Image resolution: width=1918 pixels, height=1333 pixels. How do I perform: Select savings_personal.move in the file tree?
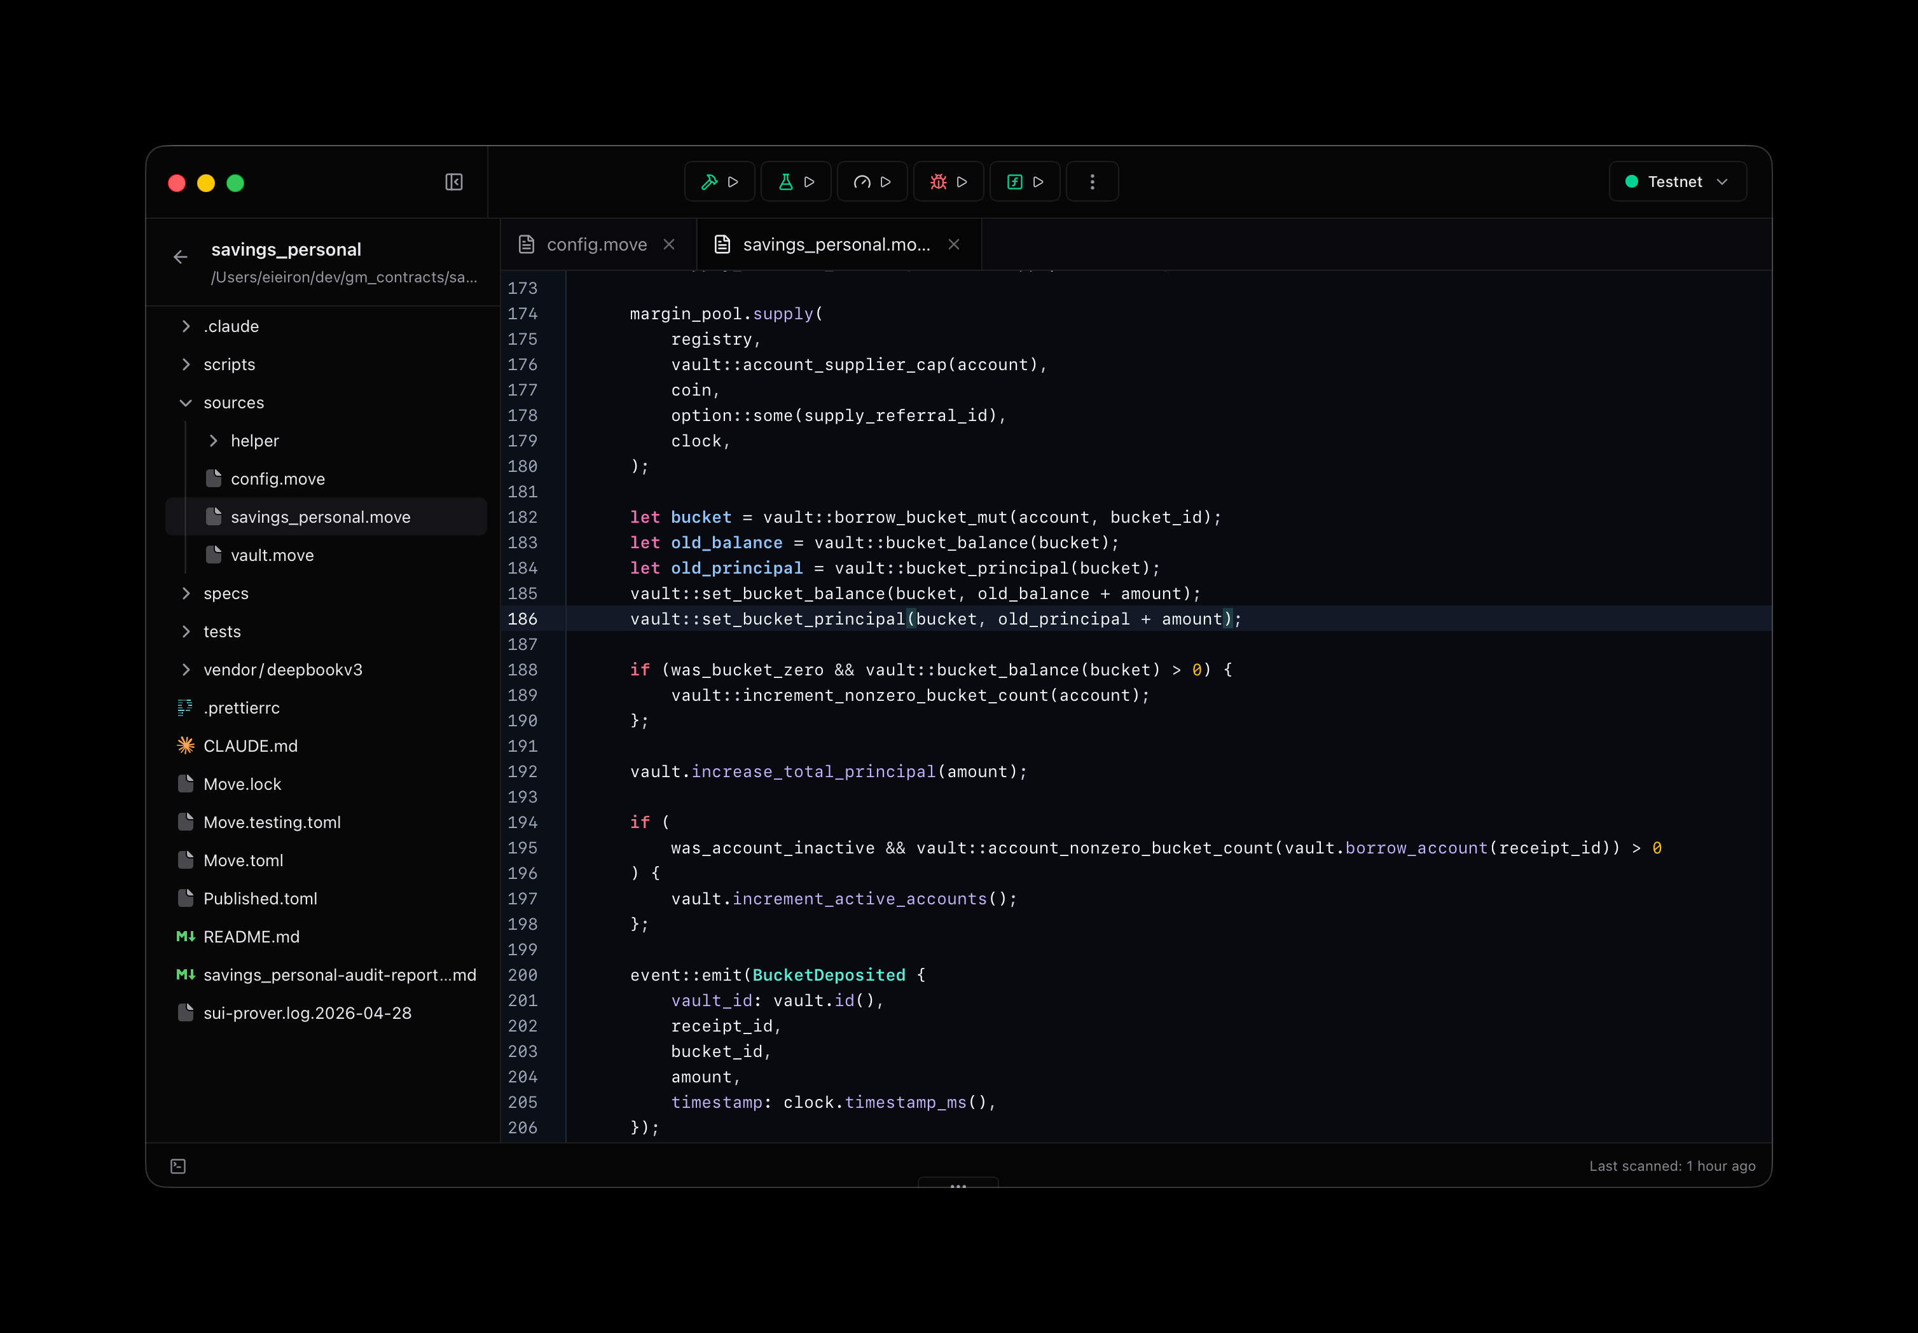point(326,517)
